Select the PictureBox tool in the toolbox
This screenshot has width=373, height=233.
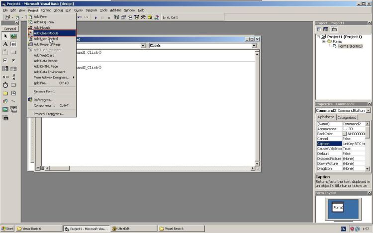click(x=13, y=36)
